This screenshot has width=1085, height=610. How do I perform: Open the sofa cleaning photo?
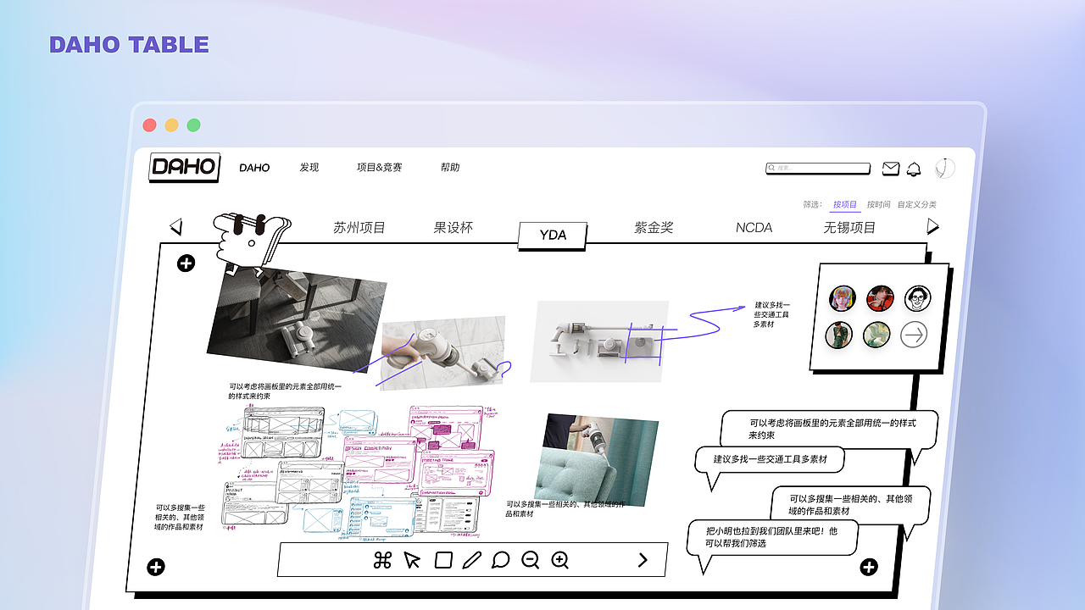tap(597, 460)
